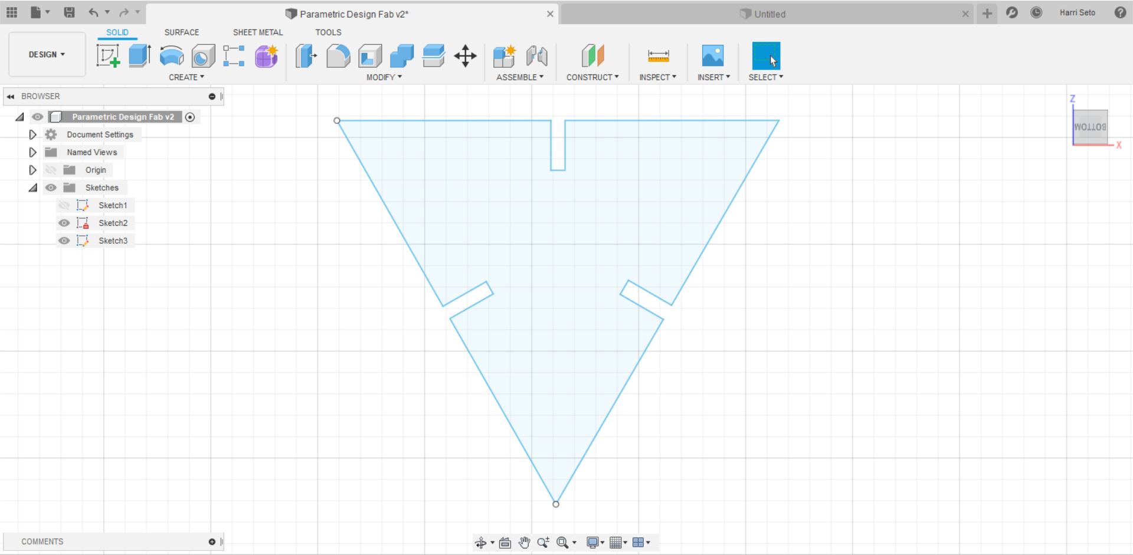The image size is (1133, 555).
Task: Hide the Sketches folder
Action: click(51, 188)
